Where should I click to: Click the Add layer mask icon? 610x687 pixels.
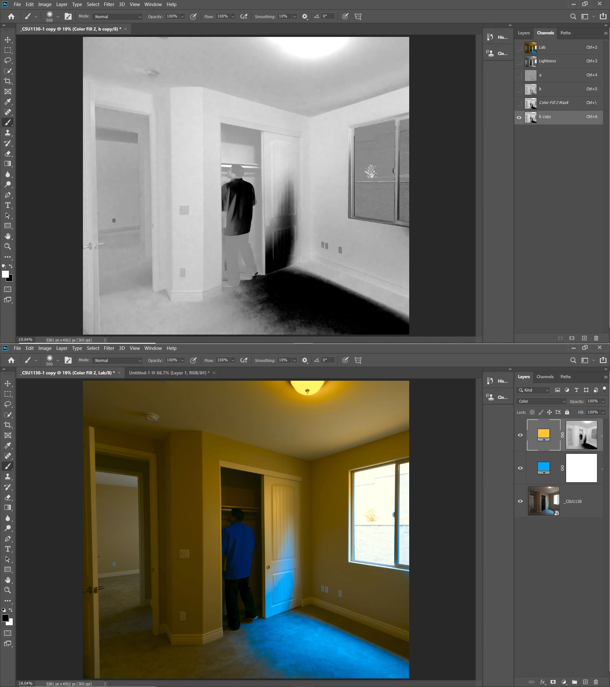(x=553, y=682)
